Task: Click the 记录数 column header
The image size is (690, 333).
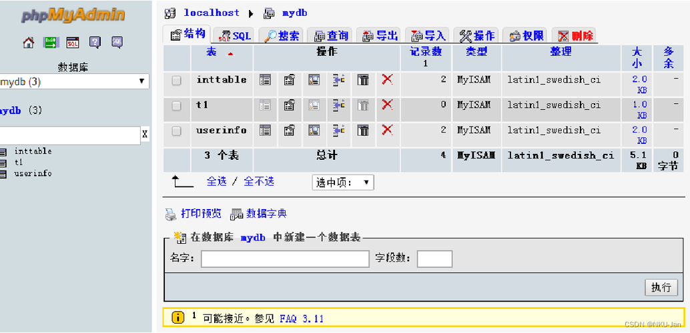Action: pyautogui.click(x=426, y=52)
